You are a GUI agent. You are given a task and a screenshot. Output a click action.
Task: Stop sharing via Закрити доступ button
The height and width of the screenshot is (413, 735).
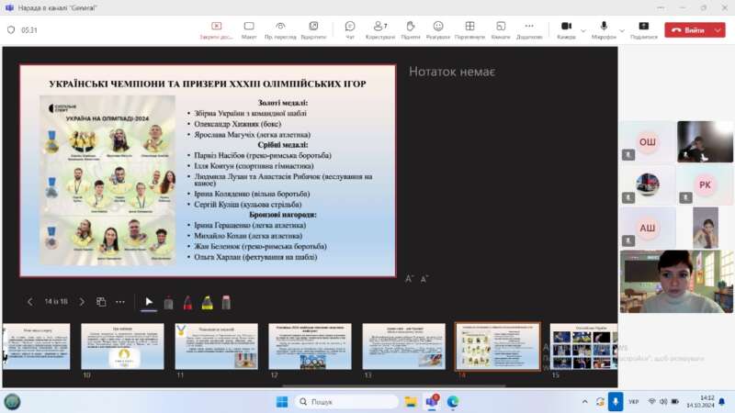pos(216,29)
